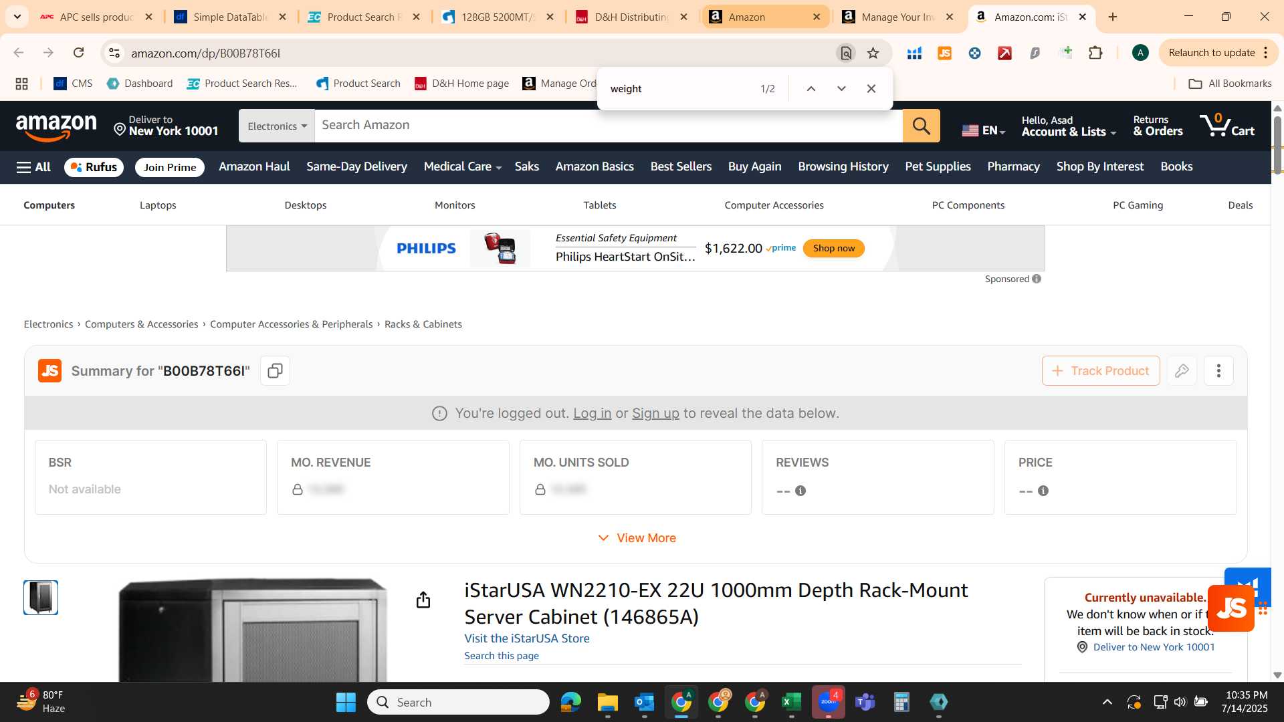The image size is (1284, 722).
Task: Click the Windows taskbar Search box
Action: 458,702
